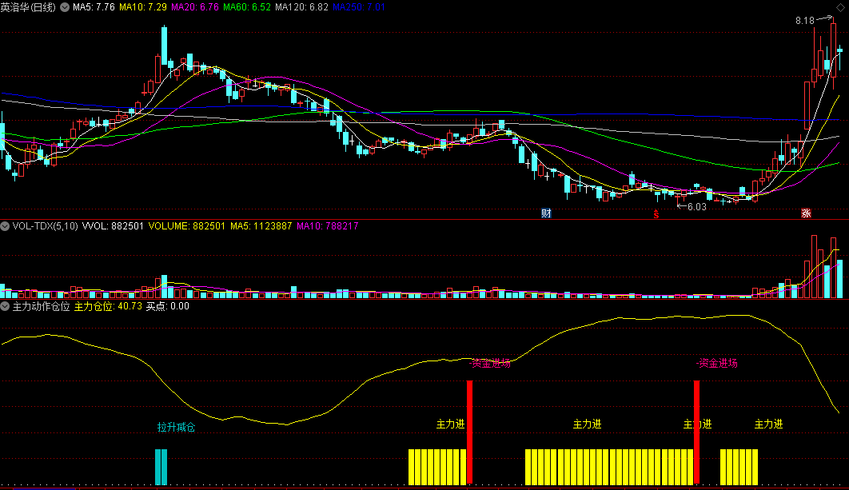Image resolution: width=849 pixels, height=490 pixels.
Task: Click the red 涨 marker on the chart
Action: coord(806,213)
